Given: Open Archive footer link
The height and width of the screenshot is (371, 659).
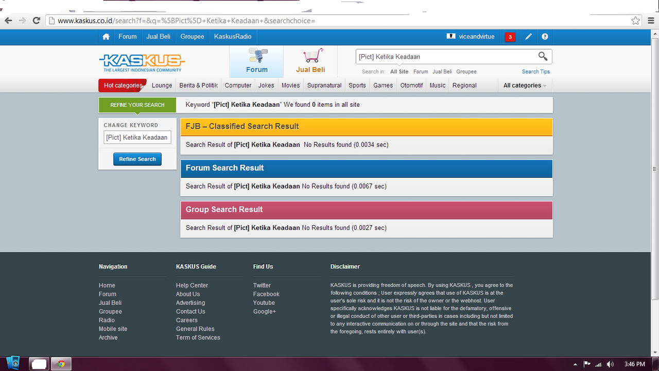Looking at the screenshot, I should tap(108, 338).
